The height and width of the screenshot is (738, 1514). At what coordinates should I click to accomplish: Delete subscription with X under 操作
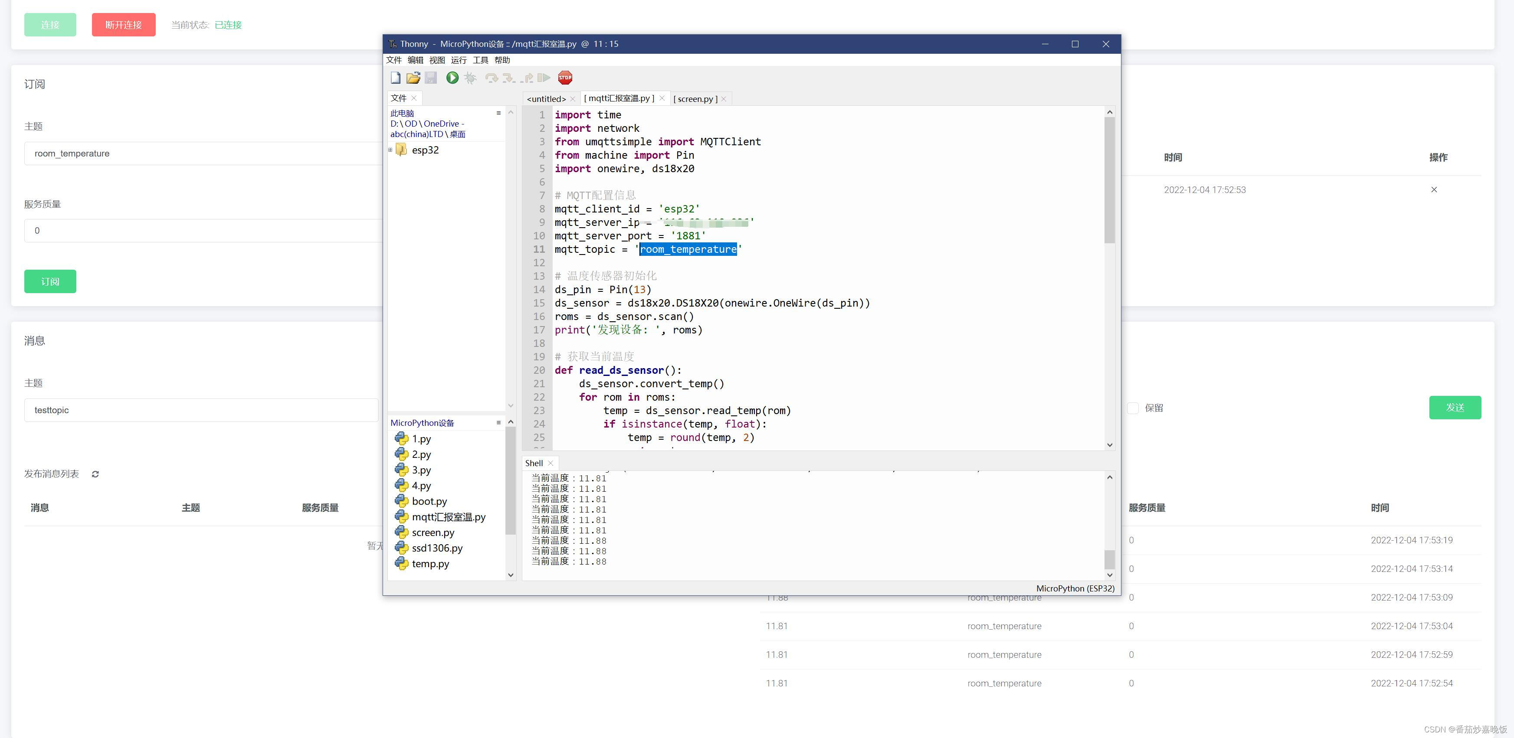tap(1433, 190)
